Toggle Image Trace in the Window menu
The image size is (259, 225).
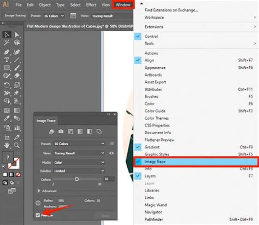click(196, 162)
